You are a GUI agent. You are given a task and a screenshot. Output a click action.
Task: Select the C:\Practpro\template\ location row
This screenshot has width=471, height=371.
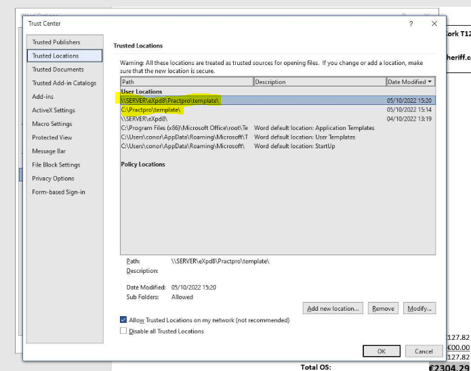click(x=151, y=110)
